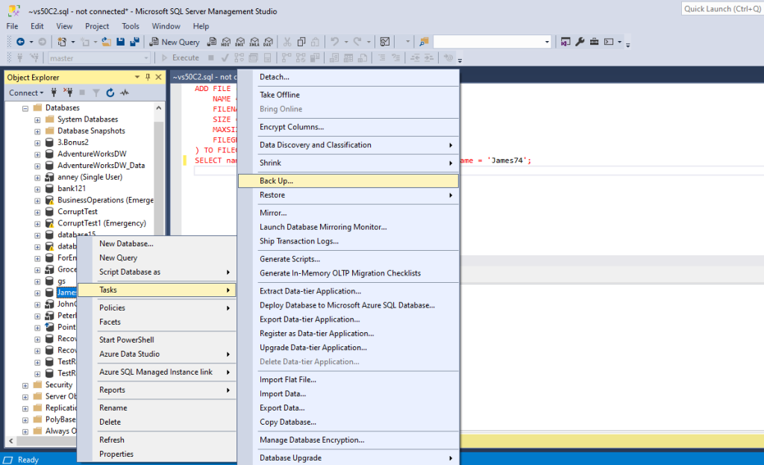Click the Open File folder icon
This screenshot has height=465, width=764.
106,42
